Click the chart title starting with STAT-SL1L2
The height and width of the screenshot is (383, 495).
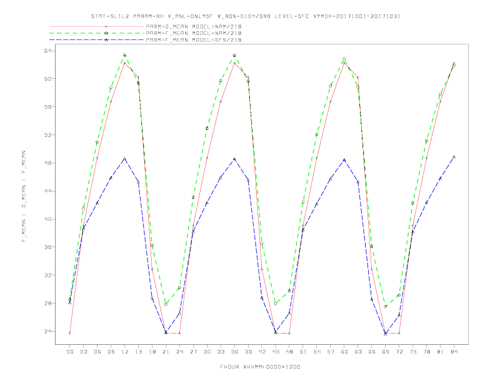pos(246,16)
